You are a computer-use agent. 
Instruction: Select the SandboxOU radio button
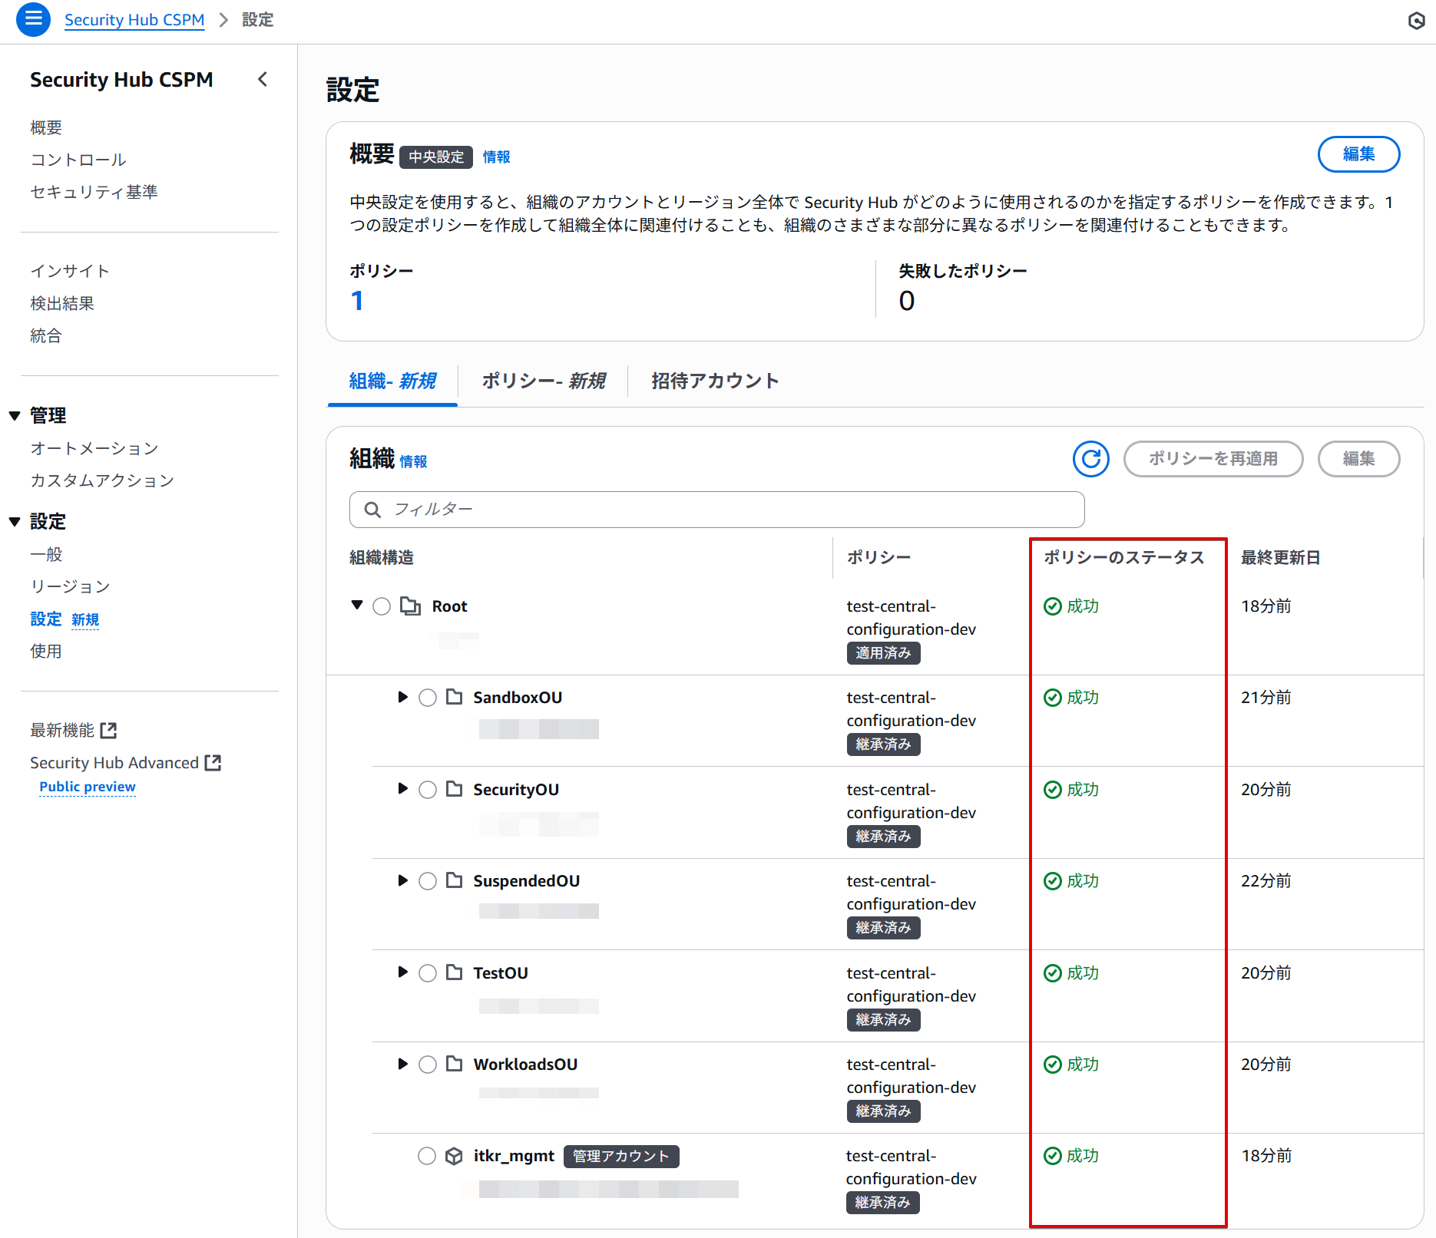[x=428, y=698]
